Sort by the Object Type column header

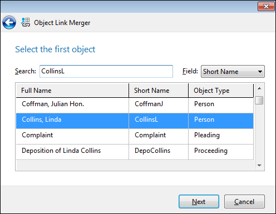click(x=221, y=91)
